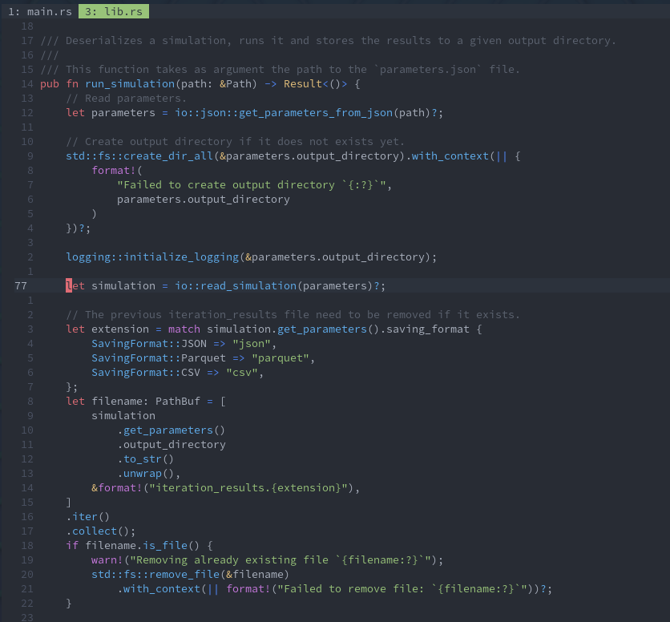Screen dimensions: 670x622
Task: Click filename.is_file() condition
Action: click(143, 546)
